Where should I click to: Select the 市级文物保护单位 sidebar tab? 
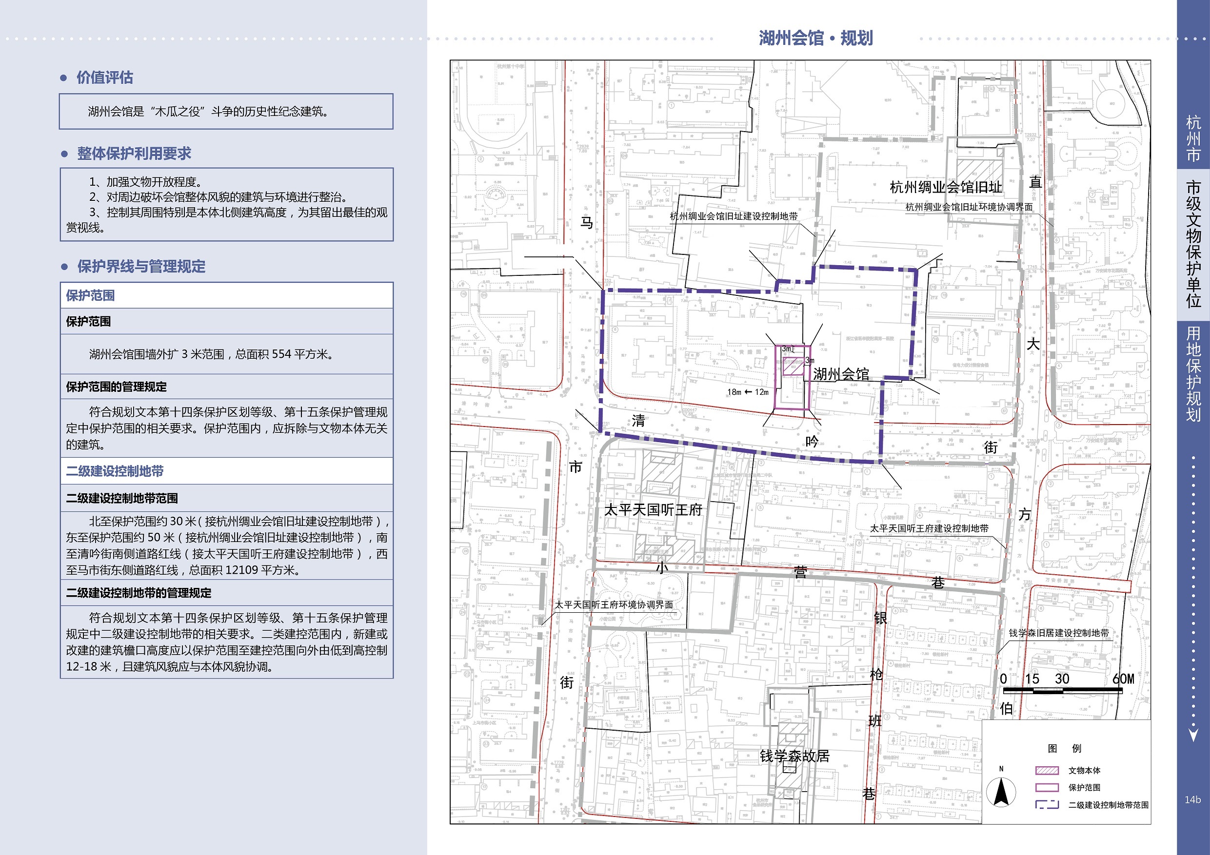click(1193, 244)
